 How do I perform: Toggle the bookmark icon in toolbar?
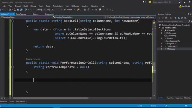click(x=100, y=10)
